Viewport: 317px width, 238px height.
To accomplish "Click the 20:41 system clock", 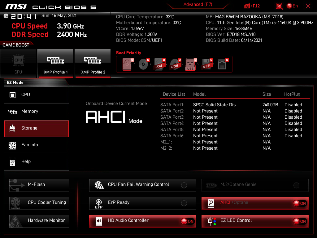I will point(24,16).
